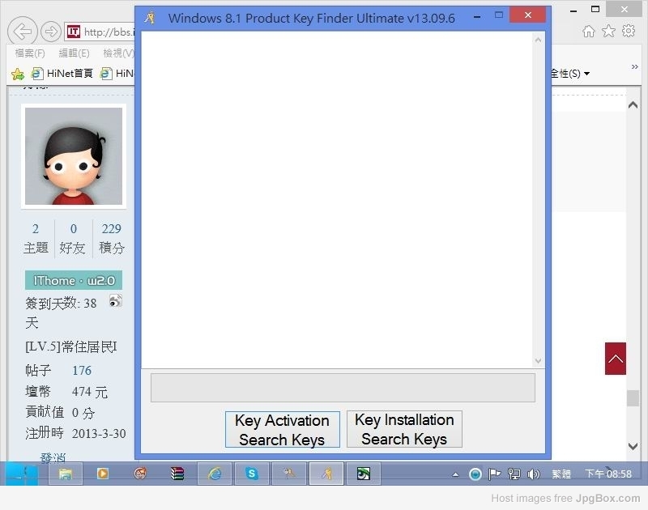The width and height of the screenshot is (648, 510).
Task: Open the 檔案(F) menu in browser
Action: (x=30, y=53)
